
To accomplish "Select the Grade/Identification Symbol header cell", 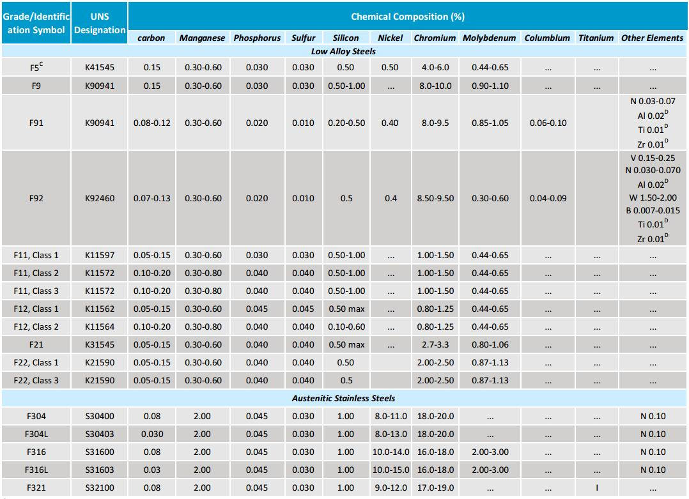I will point(36,23).
